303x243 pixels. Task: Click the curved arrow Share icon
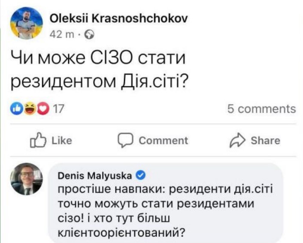237,140
